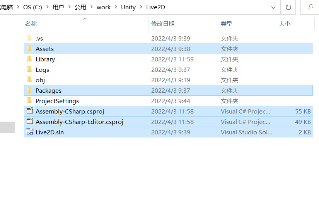This screenshot has height=200, width=319.
Task: Expand the chevron after work in path
Action: click(116, 7)
